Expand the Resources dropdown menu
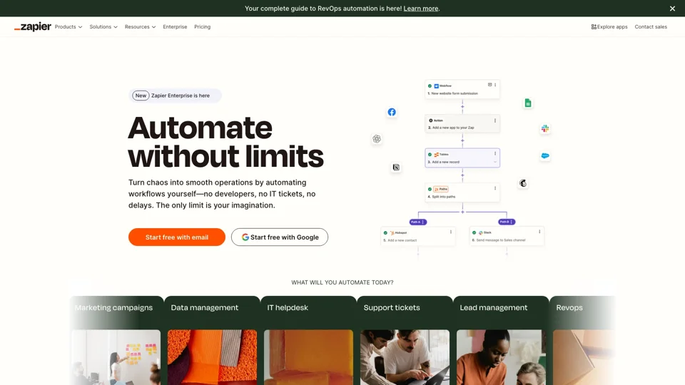 [141, 26]
